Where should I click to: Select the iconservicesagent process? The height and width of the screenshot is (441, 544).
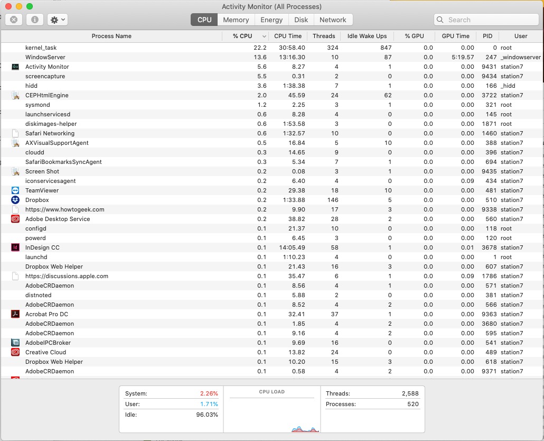point(50,181)
